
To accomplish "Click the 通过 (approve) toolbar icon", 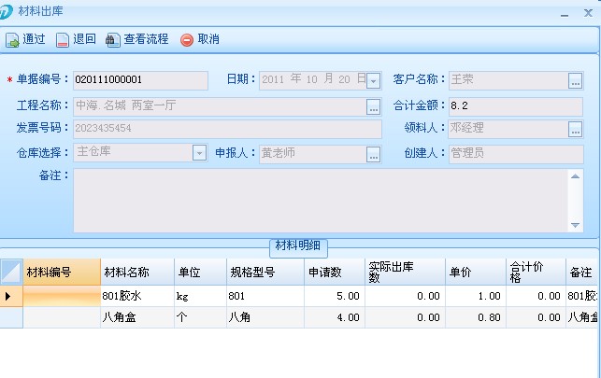I will 13,40.
